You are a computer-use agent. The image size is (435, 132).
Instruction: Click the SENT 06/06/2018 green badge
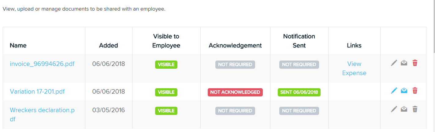pyautogui.click(x=299, y=92)
